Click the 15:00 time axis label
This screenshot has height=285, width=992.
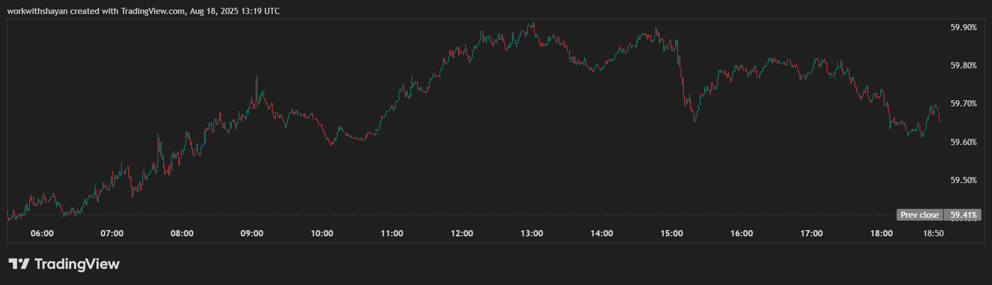coord(672,233)
